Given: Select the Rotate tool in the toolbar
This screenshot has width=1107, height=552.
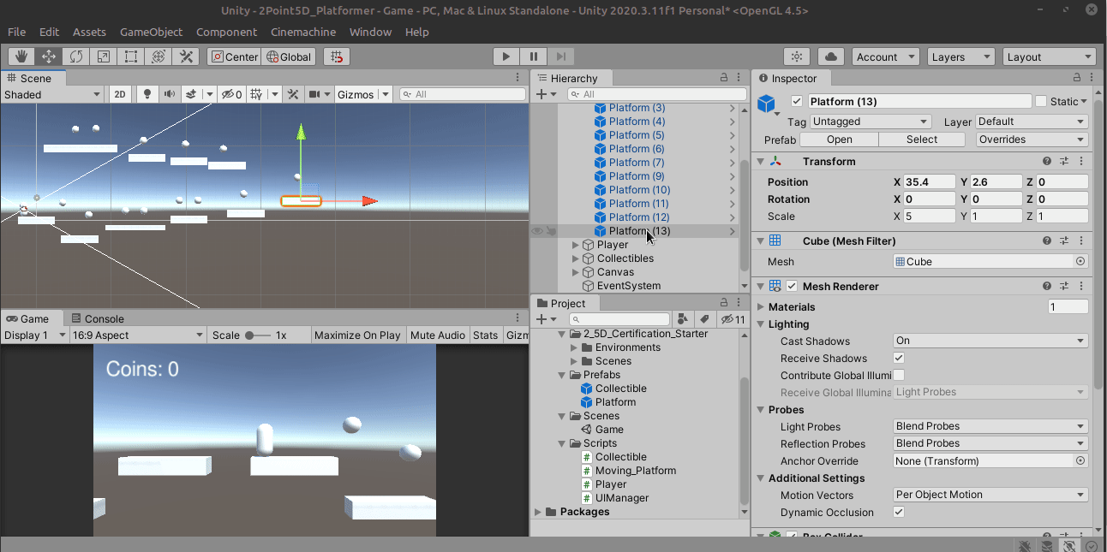Looking at the screenshot, I should (76, 56).
